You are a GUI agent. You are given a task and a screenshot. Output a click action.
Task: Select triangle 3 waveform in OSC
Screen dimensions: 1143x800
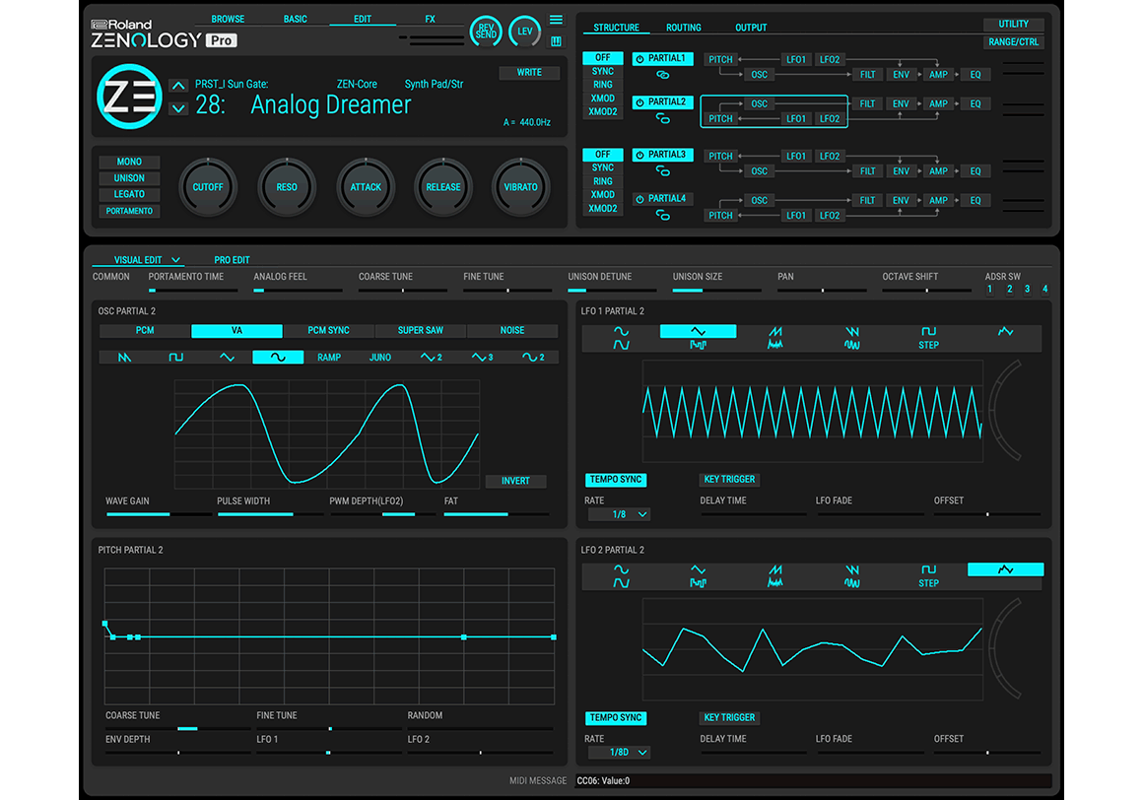pyautogui.click(x=482, y=357)
